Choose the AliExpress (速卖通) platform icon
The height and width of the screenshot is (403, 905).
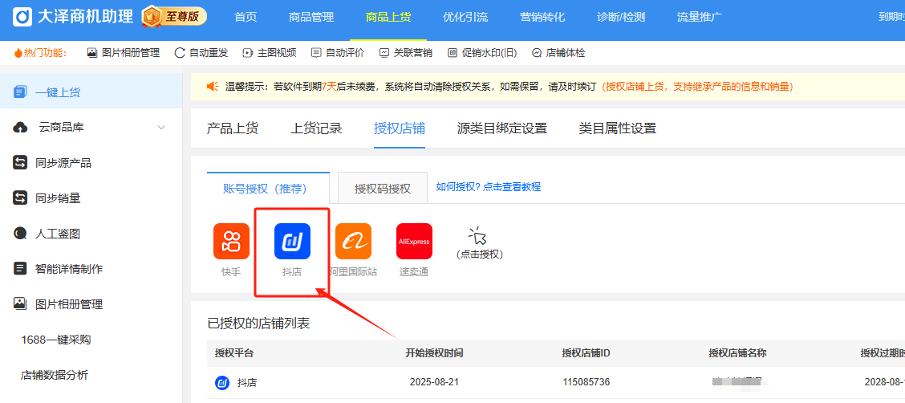414,242
